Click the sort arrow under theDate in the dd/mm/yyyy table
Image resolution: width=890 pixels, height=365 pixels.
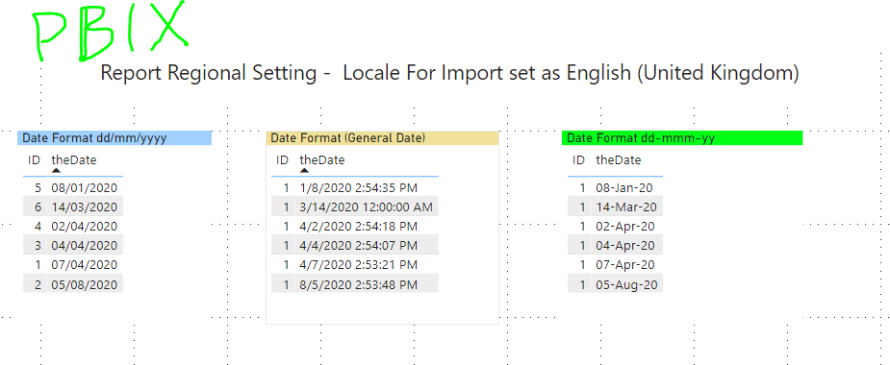coord(56,170)
